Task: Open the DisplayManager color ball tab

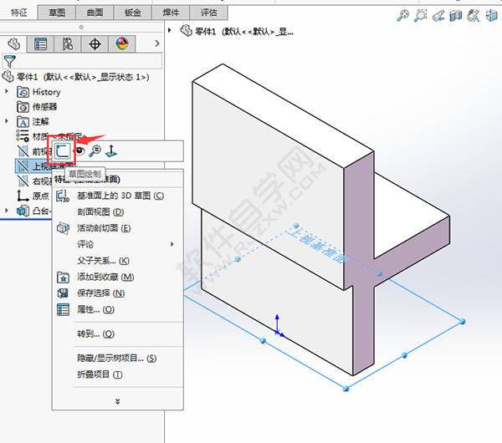Action: click(122, 43)
